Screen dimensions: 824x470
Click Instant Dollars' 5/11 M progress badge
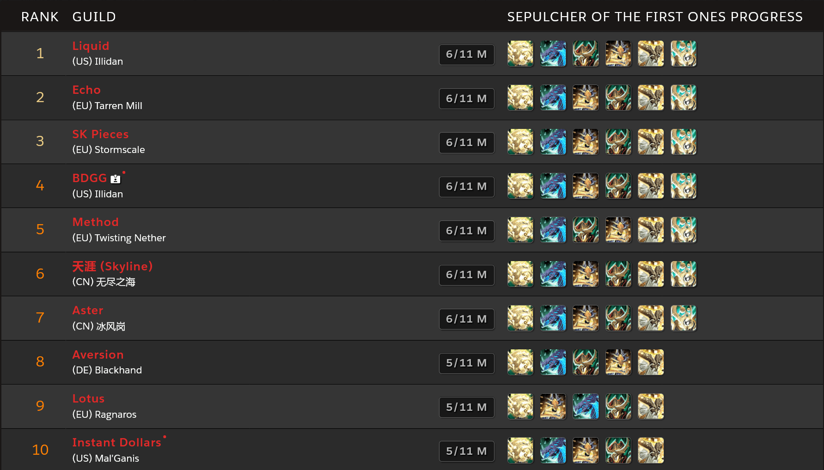click(467, 452)
